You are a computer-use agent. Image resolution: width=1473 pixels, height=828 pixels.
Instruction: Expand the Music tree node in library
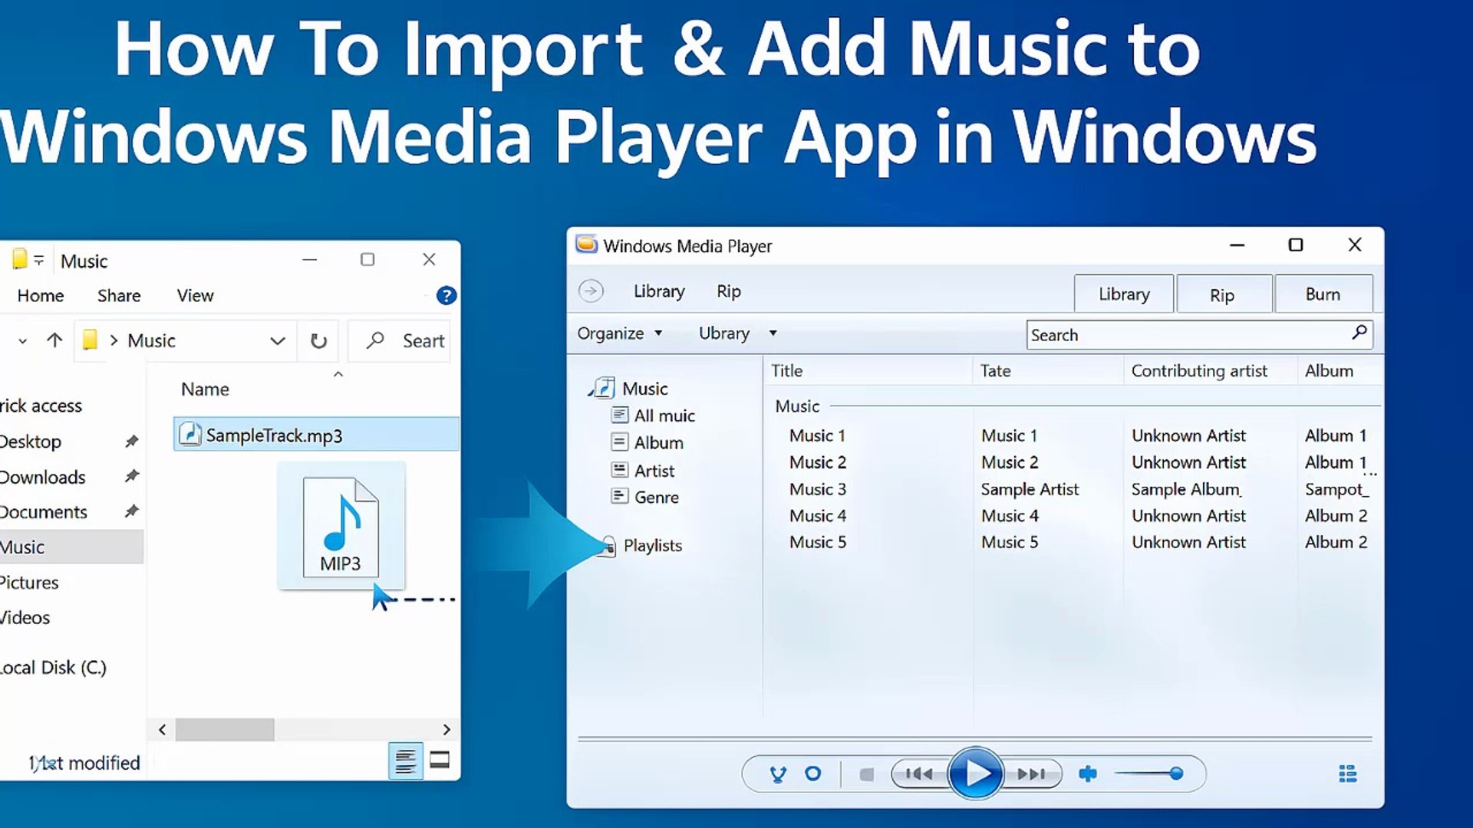[590, 393]
